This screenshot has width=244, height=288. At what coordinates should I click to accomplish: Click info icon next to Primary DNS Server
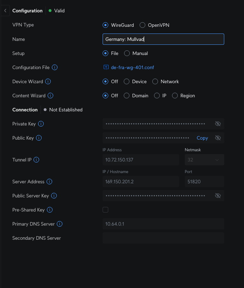pos(60,224)
